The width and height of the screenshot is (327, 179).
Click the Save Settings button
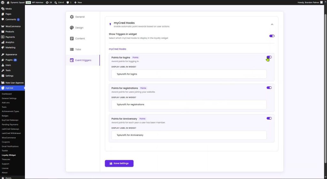[x=119, y=163]
